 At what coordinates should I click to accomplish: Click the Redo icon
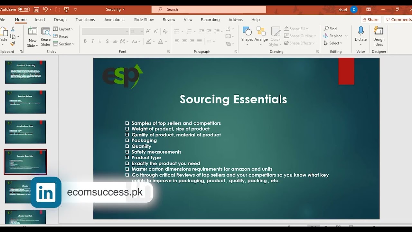(x=58, y=10)
